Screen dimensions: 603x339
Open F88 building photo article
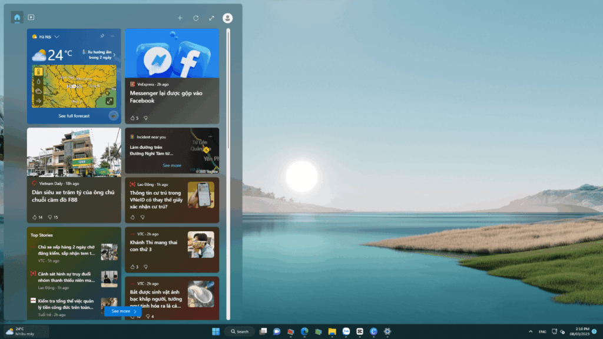point(74,152)
